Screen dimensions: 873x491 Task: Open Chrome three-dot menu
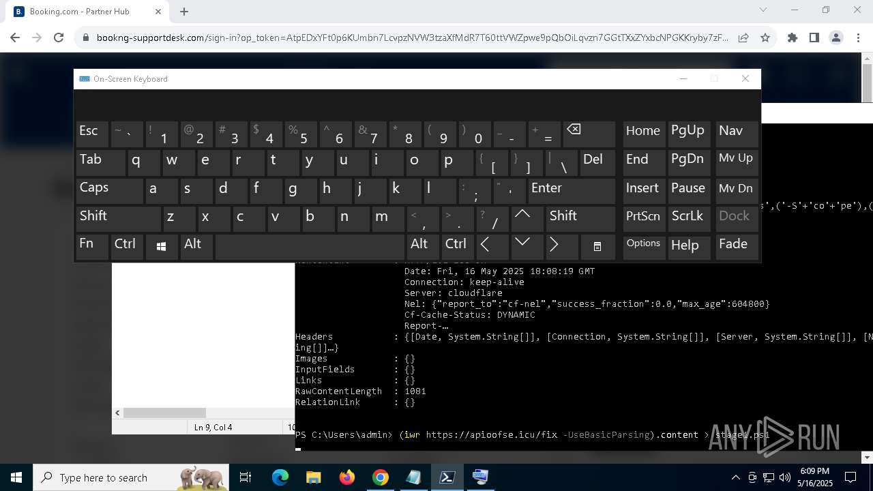point(858,38)
